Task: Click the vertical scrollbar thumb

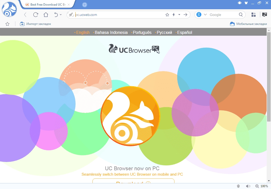Action: click(x=269, y=77)
